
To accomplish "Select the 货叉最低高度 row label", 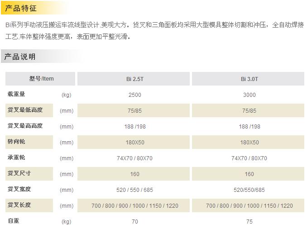I will pos(25,110).
